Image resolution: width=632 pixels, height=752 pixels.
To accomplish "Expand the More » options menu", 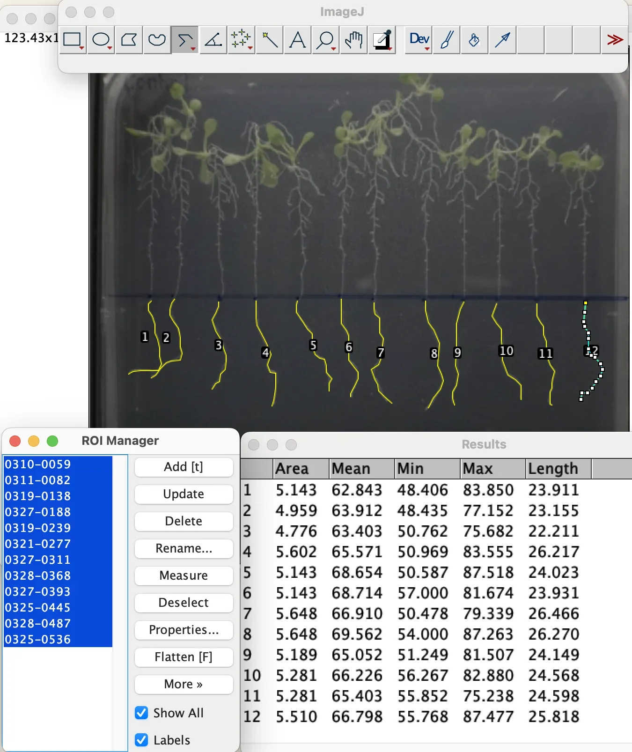I will (x=184, y=684).
